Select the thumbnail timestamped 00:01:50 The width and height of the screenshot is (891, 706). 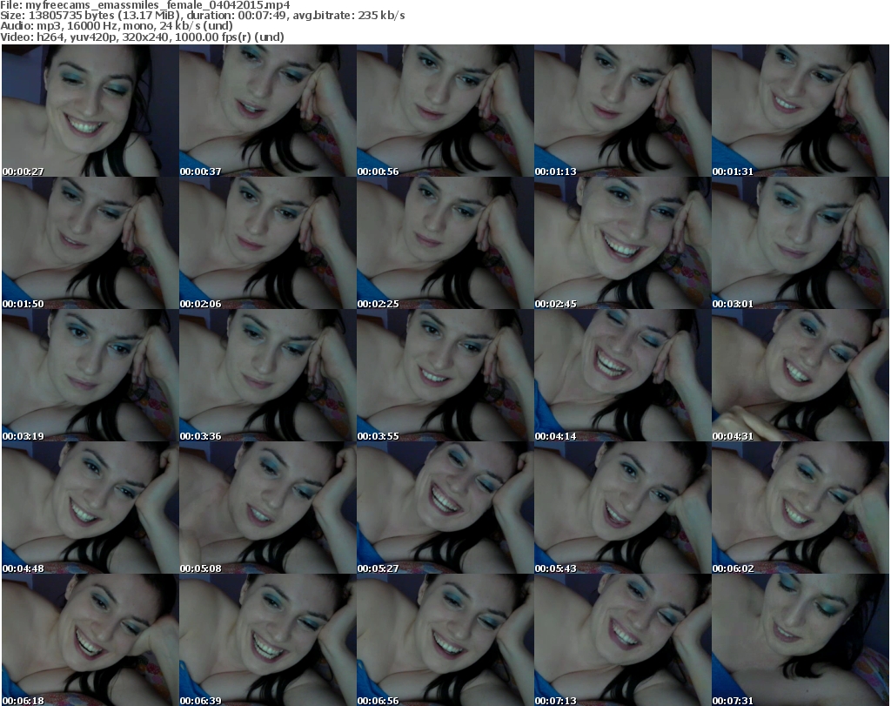tap(90, 243)
